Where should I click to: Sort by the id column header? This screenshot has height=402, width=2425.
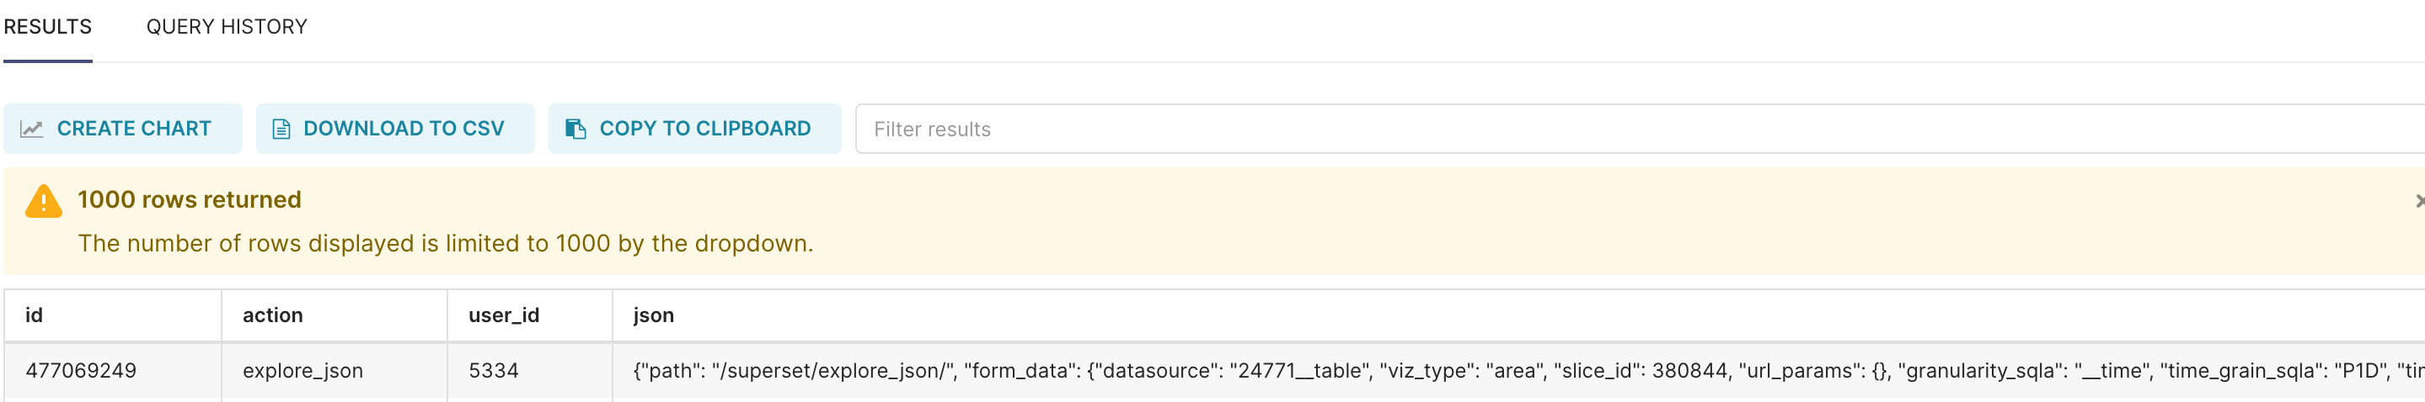tap(34, 315)
